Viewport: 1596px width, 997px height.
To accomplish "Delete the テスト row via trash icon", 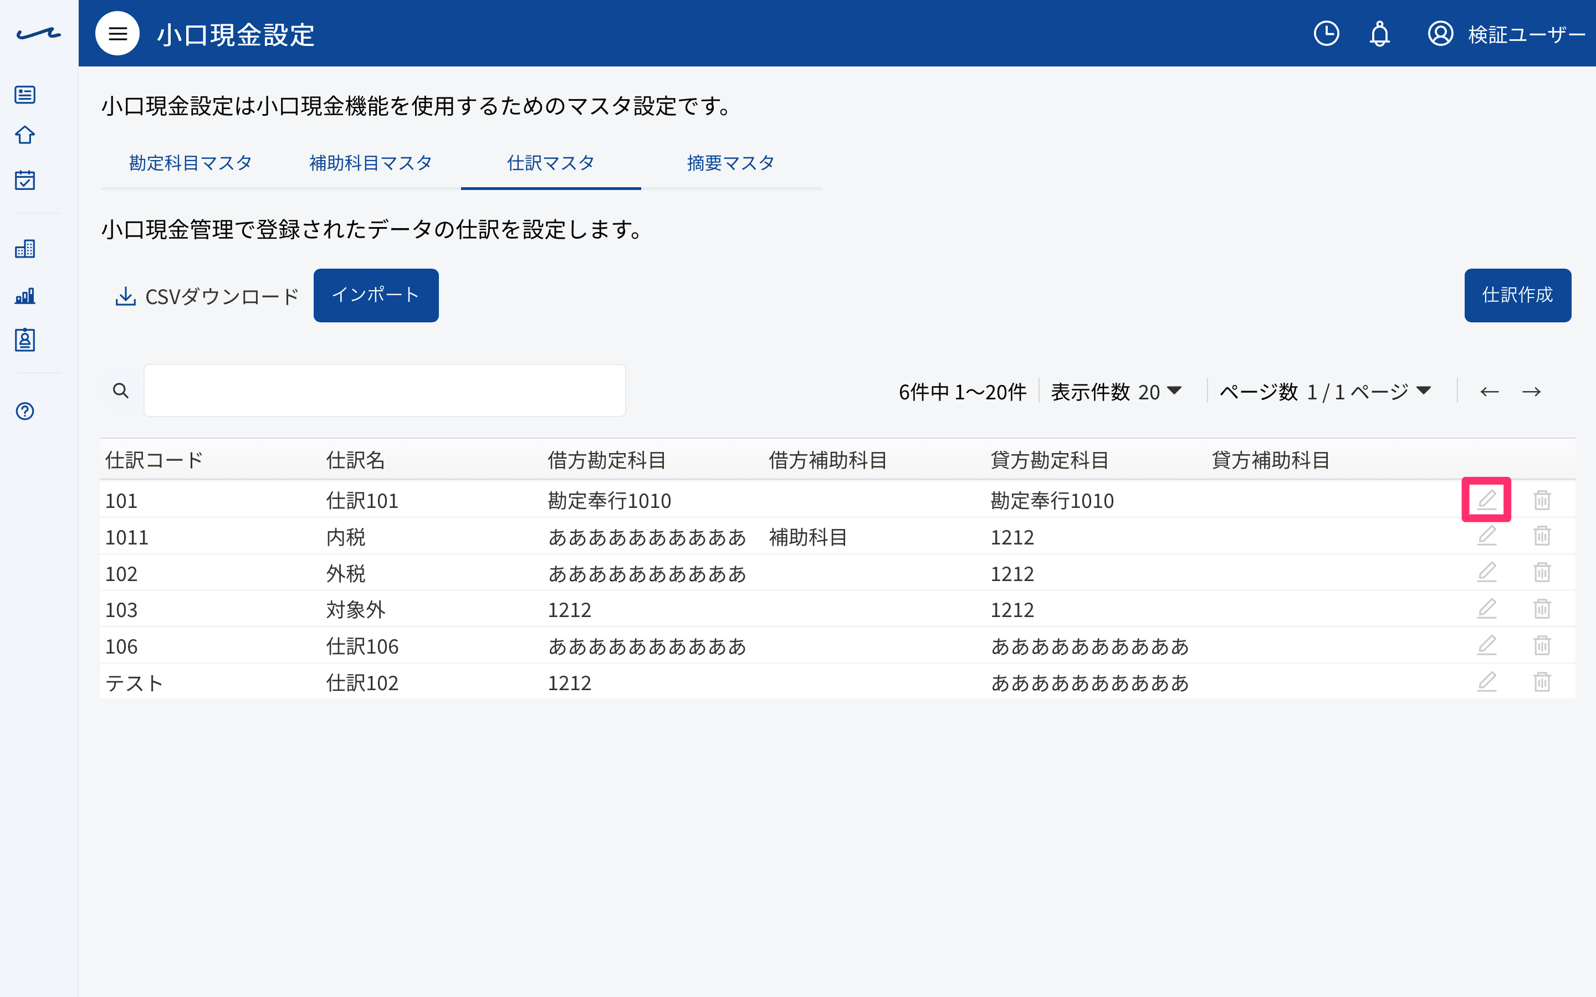I will [x=1542, y=682].
